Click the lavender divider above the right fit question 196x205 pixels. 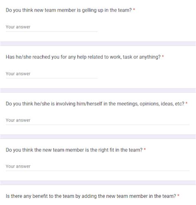tap(98, 137)
